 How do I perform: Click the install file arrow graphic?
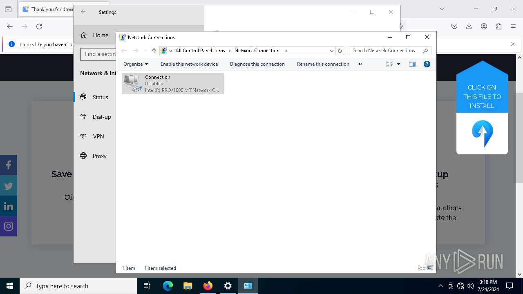(x=482, y=134)
